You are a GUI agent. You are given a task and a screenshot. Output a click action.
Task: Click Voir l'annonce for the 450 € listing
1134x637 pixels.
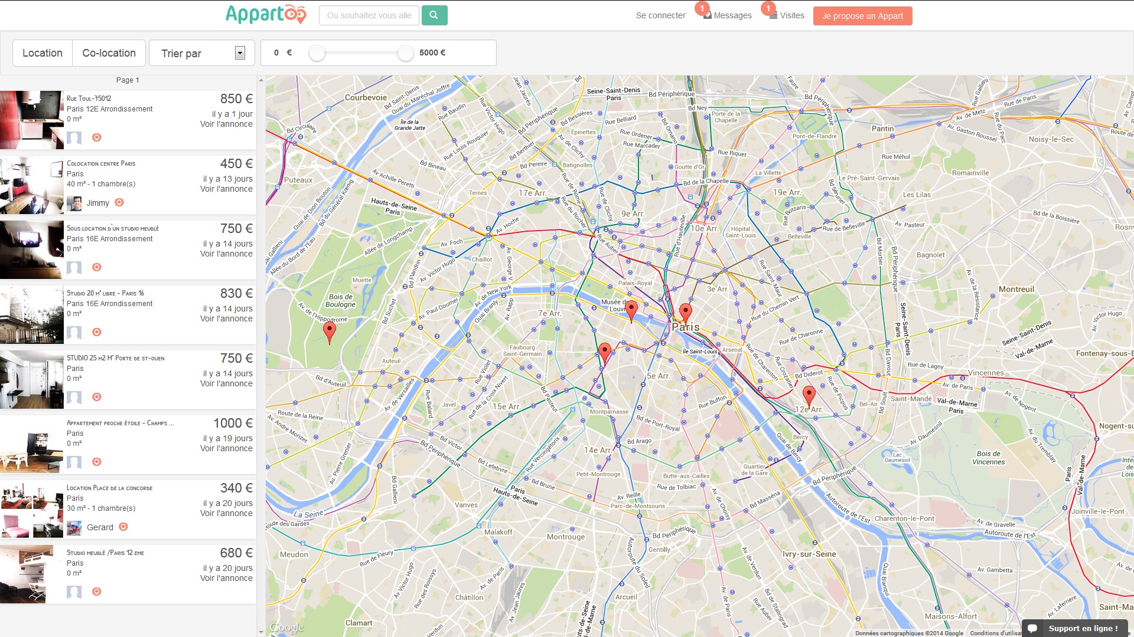[x=226, y=189]
